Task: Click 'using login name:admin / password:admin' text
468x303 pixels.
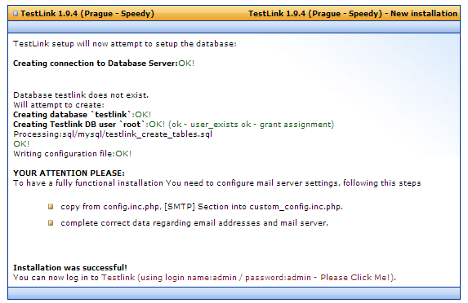Action: 225,278
